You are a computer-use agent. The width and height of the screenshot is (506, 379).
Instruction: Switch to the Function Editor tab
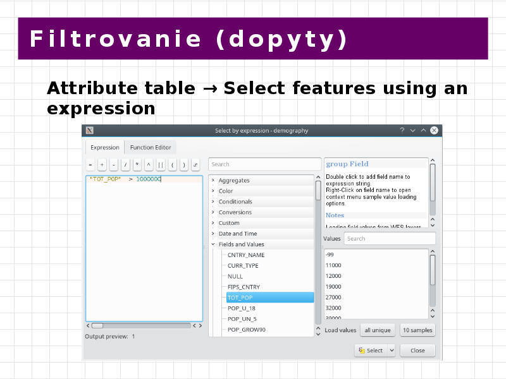(x=151, y=147)
